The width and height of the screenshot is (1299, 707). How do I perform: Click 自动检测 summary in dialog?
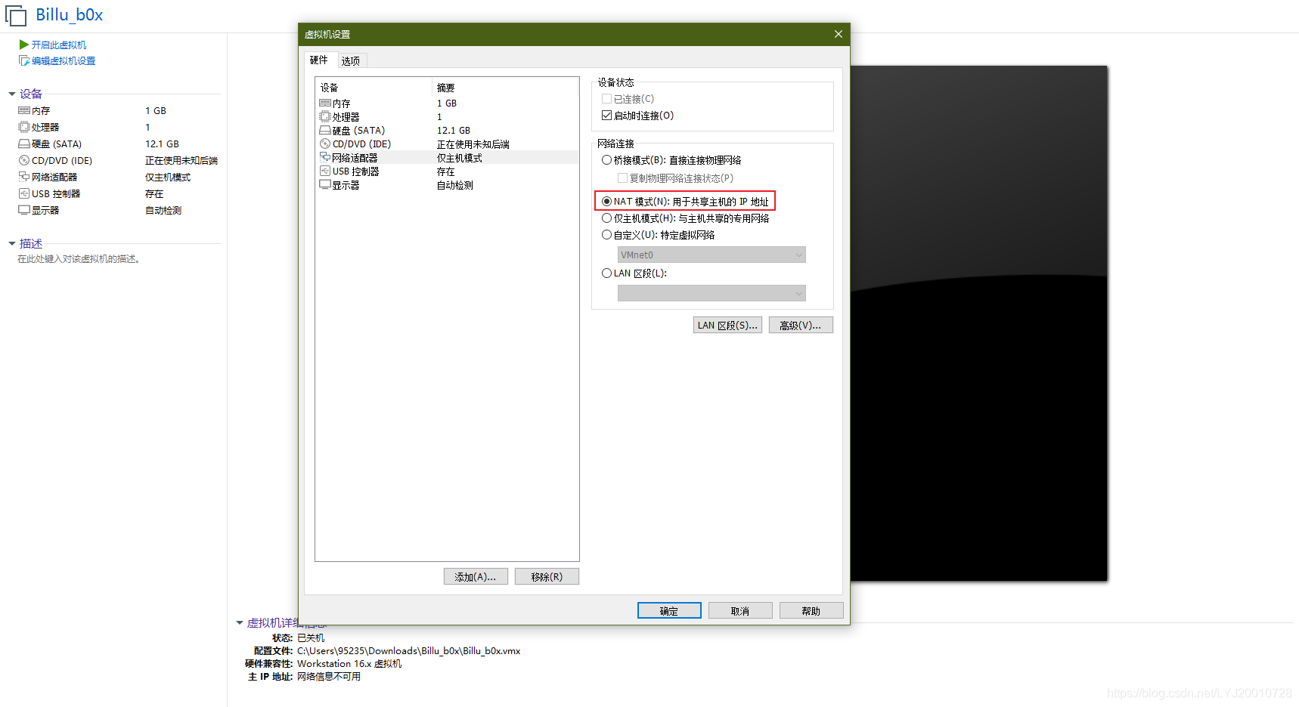tap(455, 185)
